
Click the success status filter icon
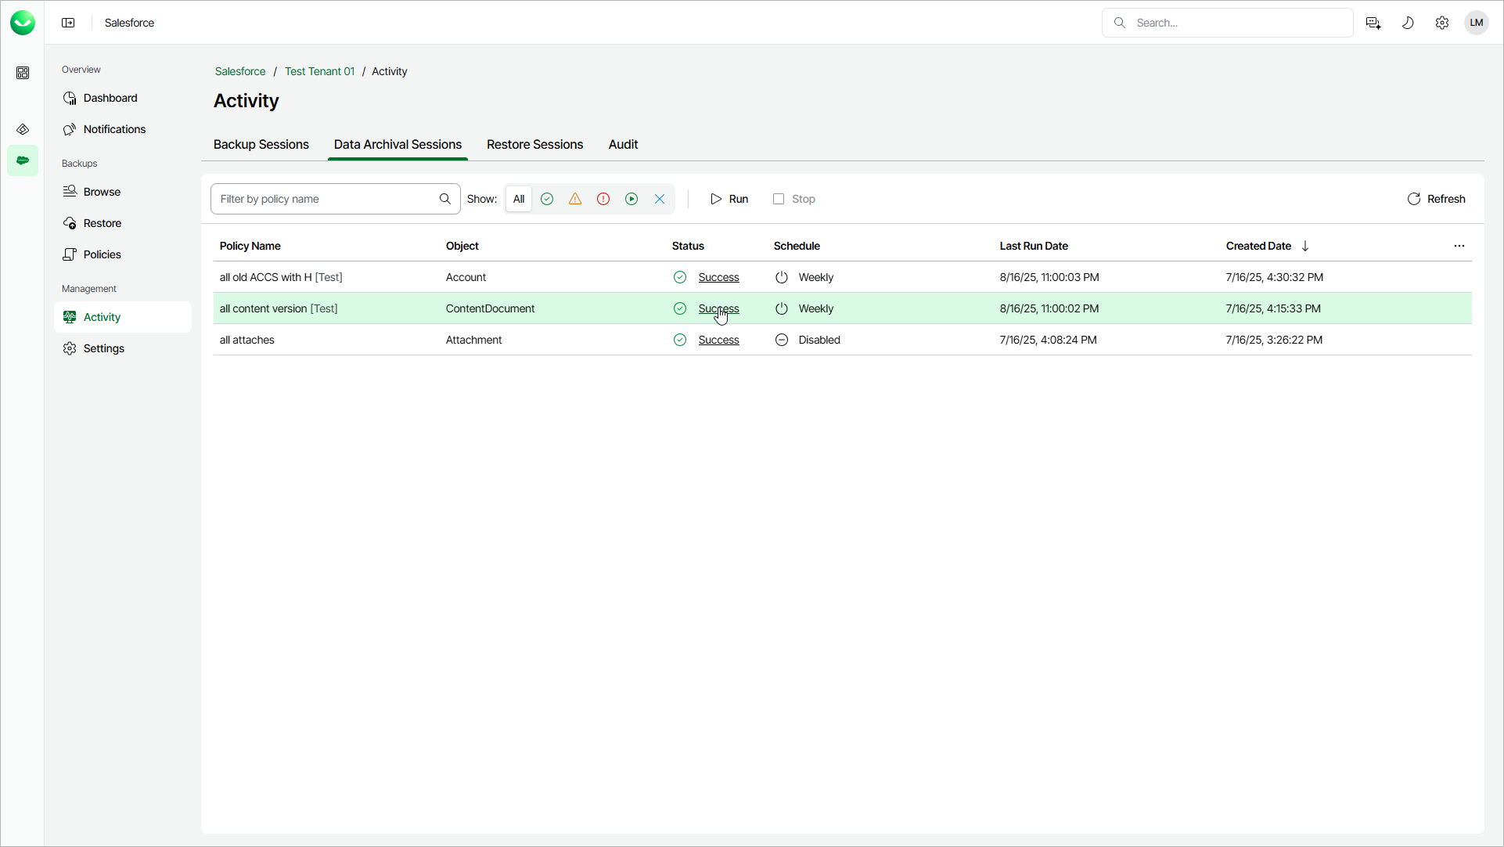point(547,199)
